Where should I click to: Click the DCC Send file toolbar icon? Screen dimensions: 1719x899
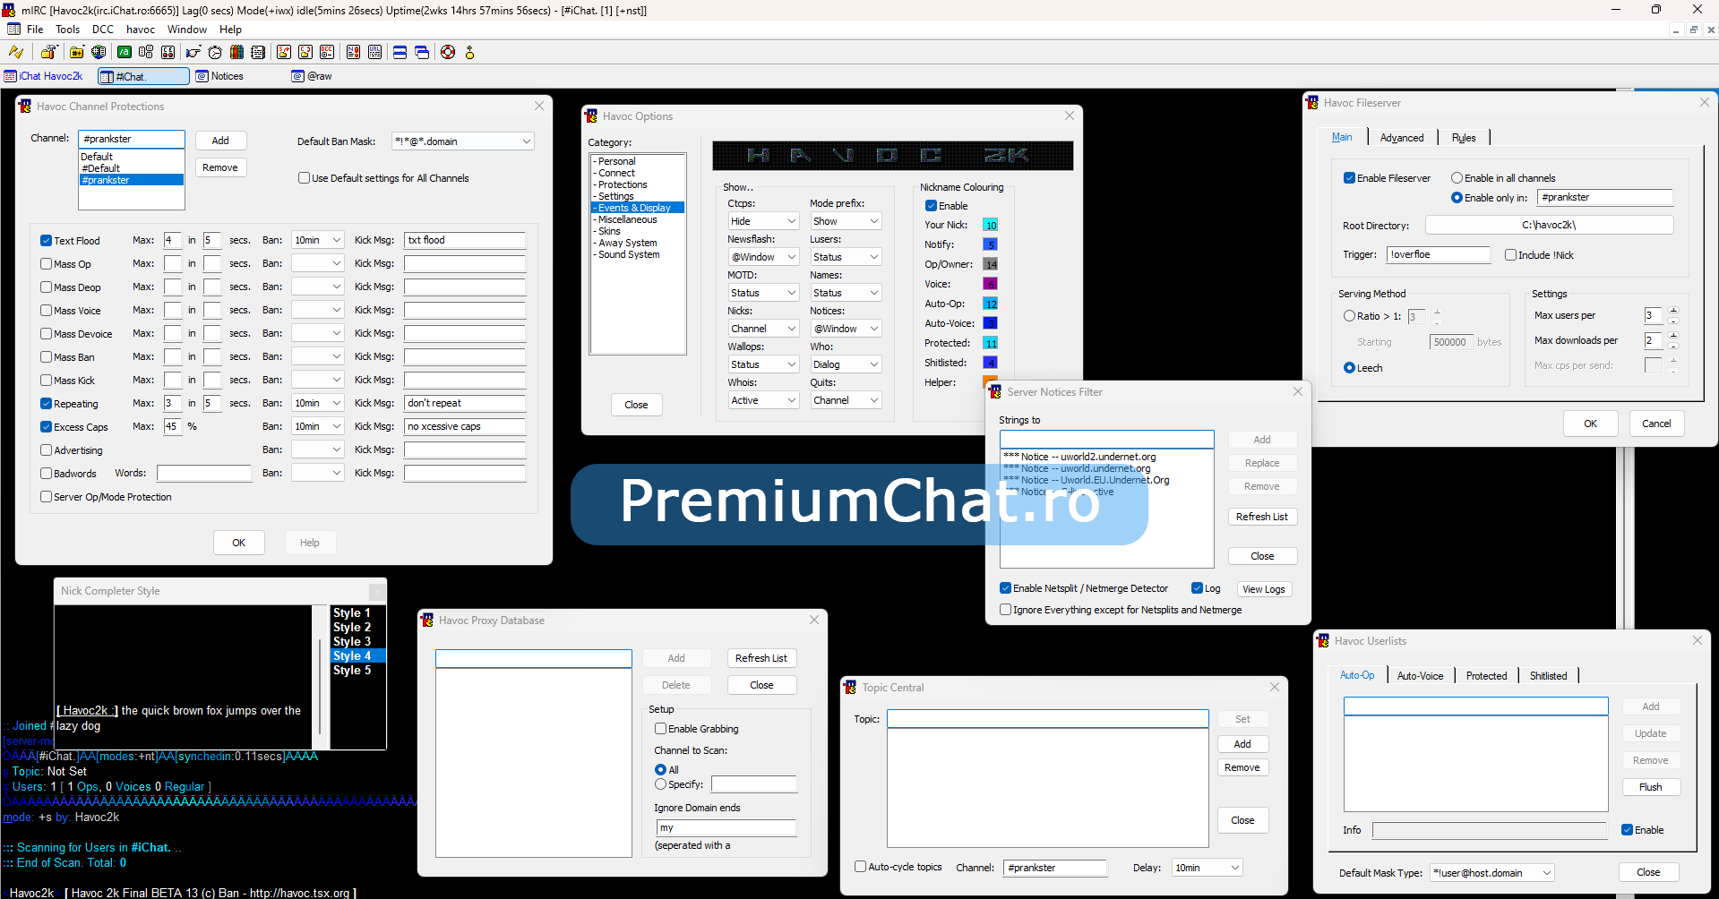[284, 52]
